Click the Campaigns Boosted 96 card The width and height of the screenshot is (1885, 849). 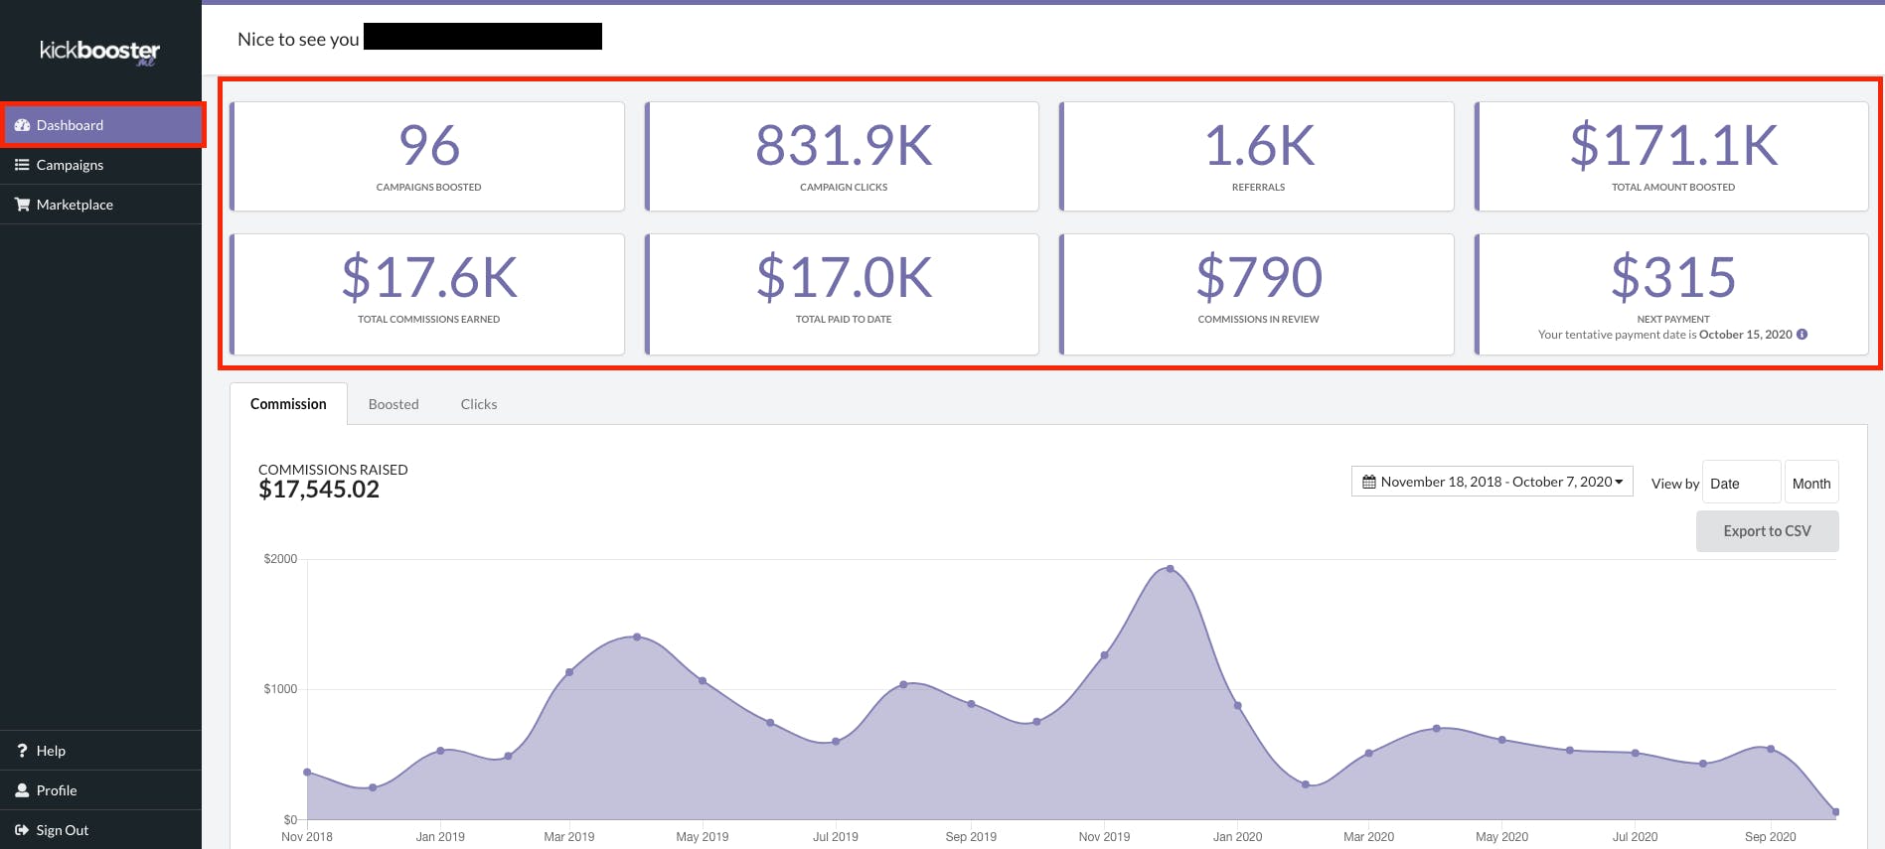(427, 156)
